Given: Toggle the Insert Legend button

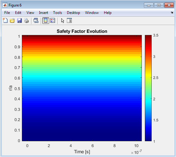Looking at the screenshot, I should [52, 20].
